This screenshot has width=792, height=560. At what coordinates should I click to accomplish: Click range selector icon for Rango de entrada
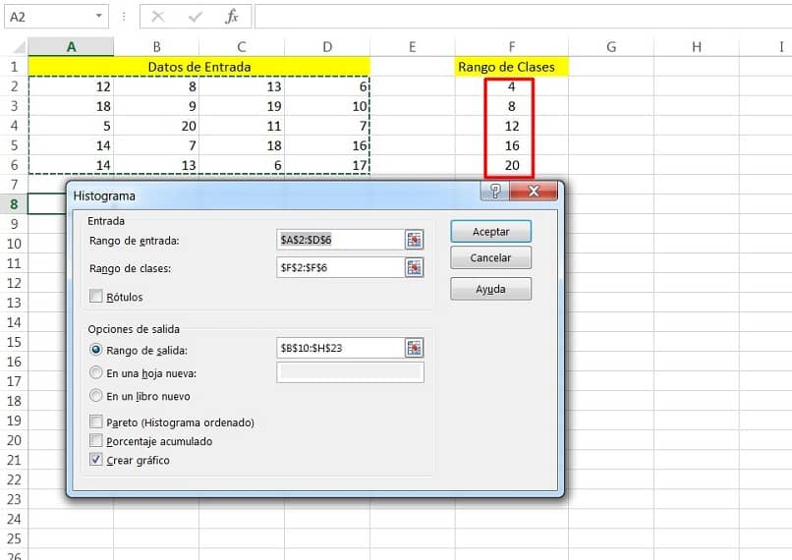click(415, 240)
